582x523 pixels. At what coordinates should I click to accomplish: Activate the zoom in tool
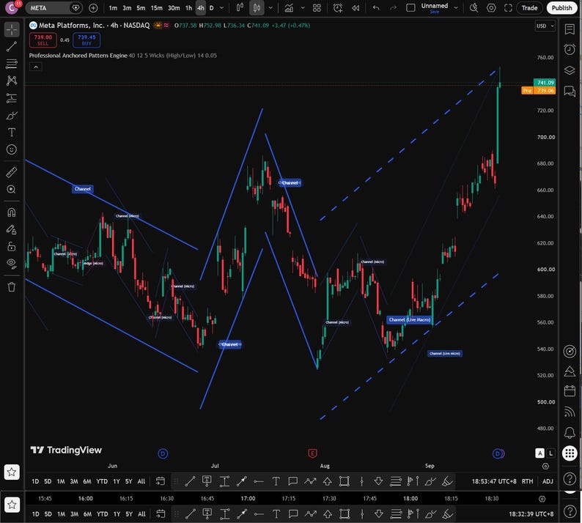[12, 190]
